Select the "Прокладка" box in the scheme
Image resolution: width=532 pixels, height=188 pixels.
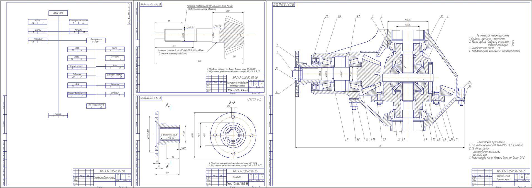115,58
